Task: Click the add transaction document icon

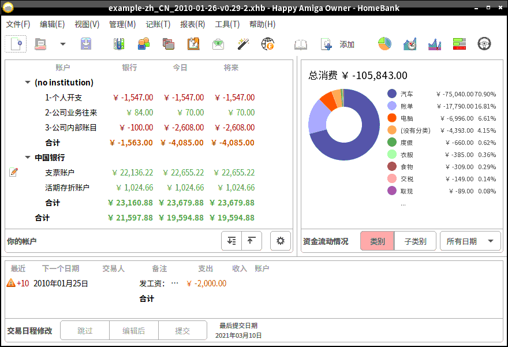Action: [x=326, y=44]
